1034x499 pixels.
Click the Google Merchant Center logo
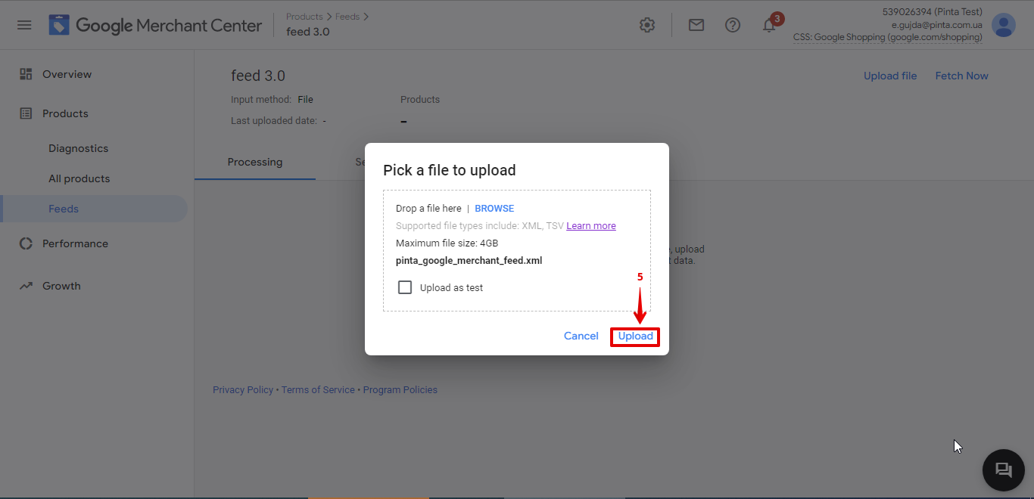155,25
